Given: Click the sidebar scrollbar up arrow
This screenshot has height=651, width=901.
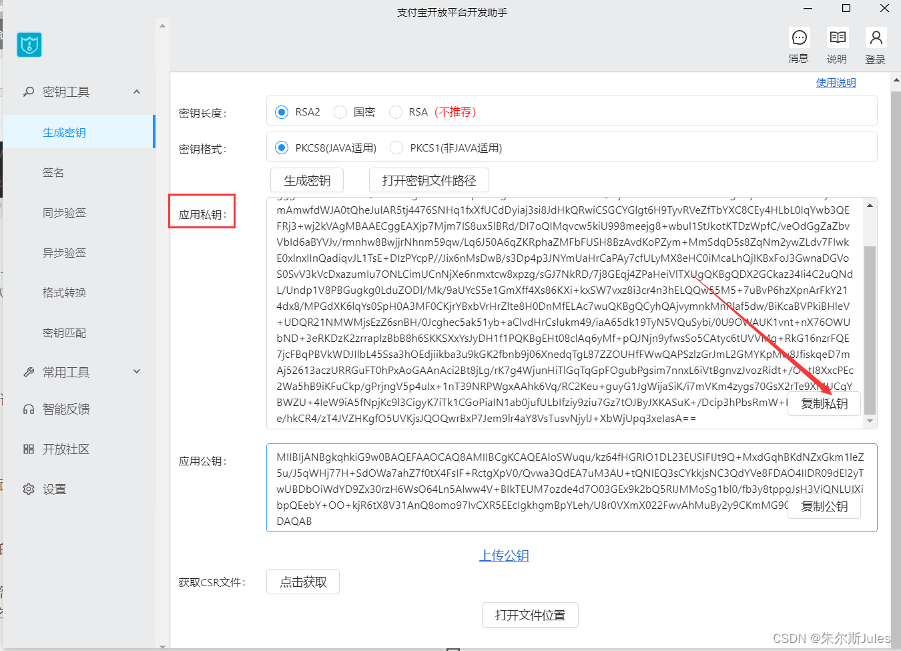Looking at the screenshot, I should click(x=162, y=26).
